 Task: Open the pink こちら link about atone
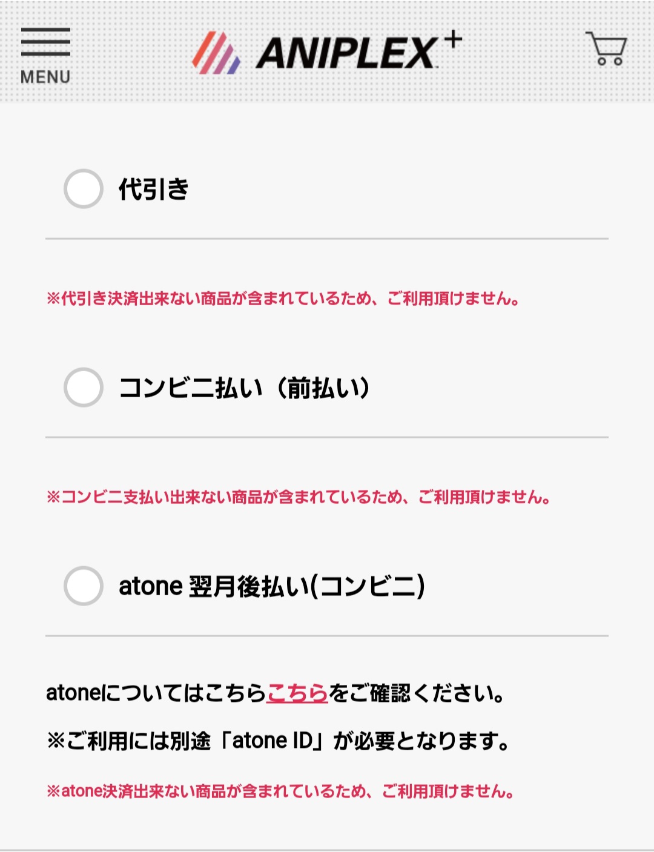tap(297, 693)
